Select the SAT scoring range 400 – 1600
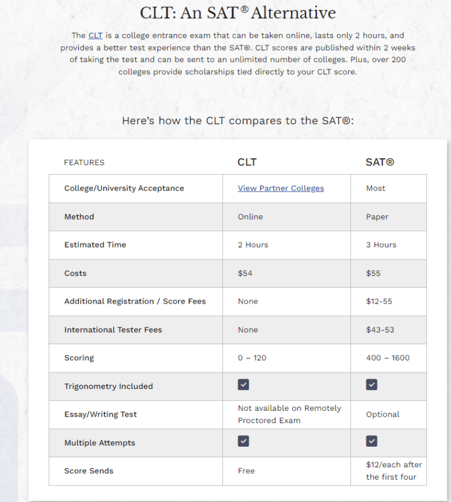Viewport: 451px width, 502px height. pyautogui.click(x=387, y=358)
